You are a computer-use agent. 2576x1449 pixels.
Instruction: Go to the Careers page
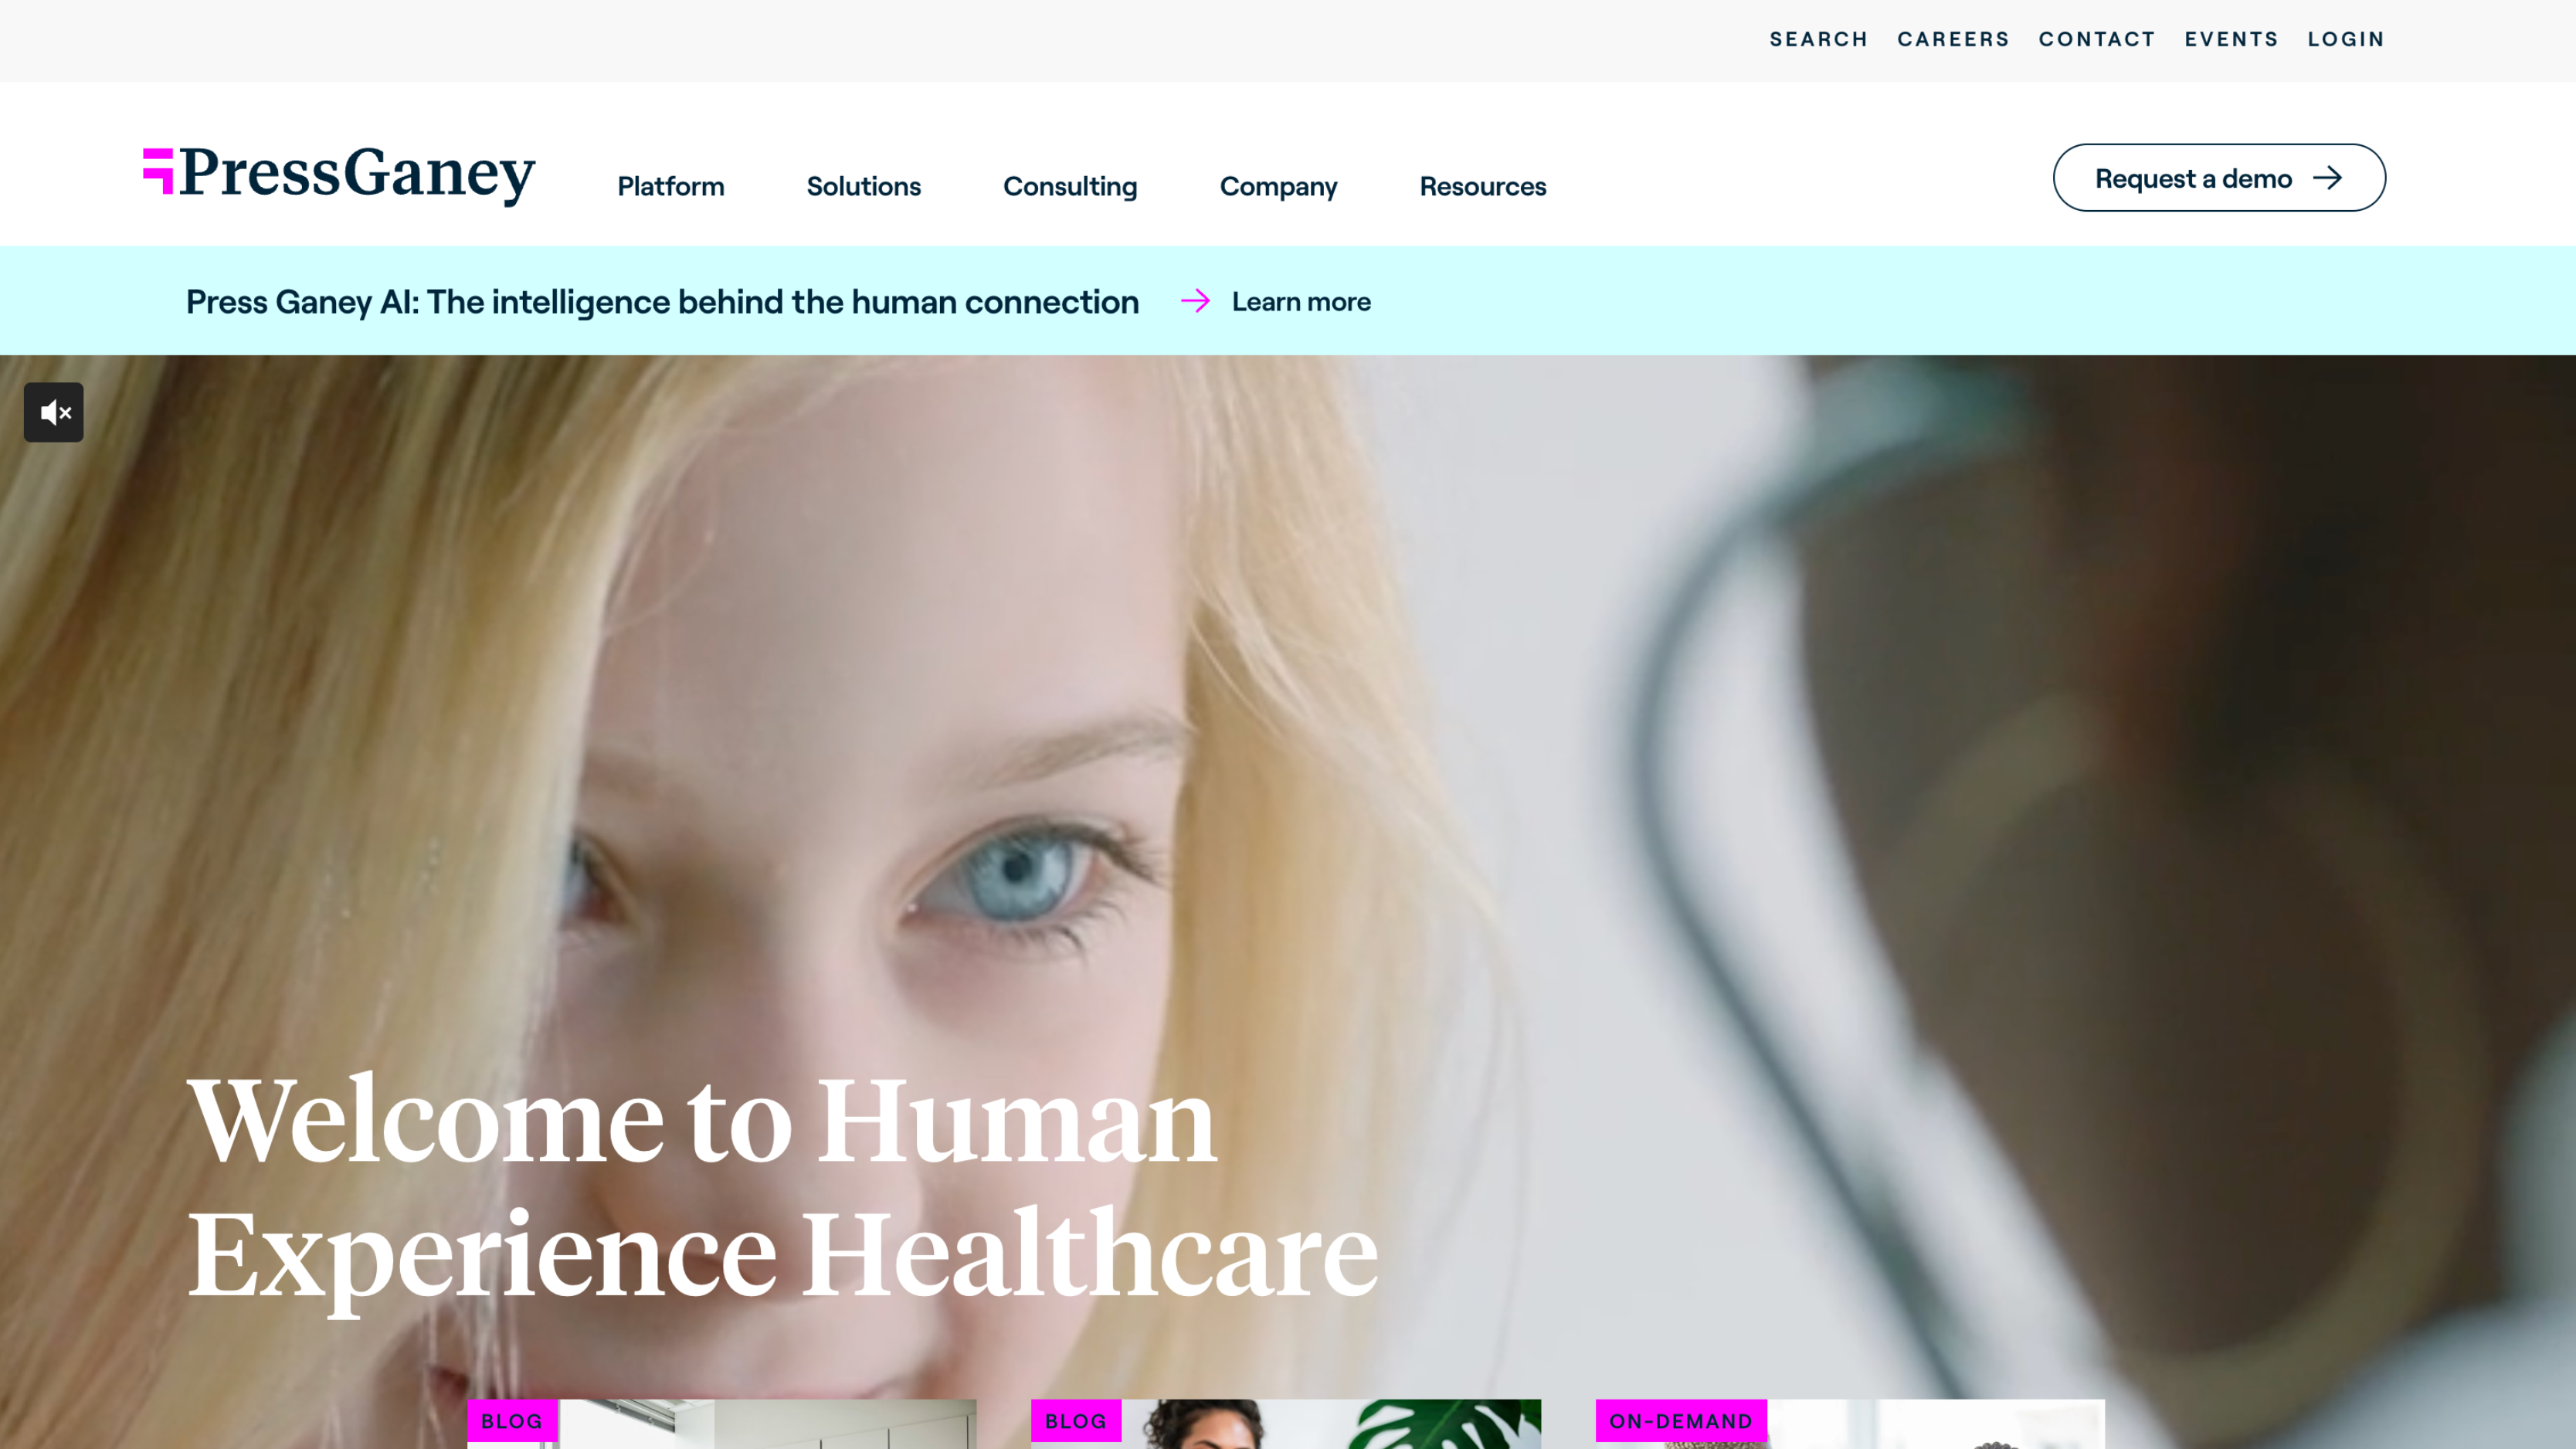click(1953, 39)
